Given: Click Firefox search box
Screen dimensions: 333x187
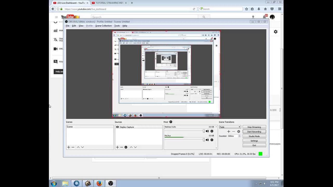Looking at the screenshot, I should click(221, 9).
